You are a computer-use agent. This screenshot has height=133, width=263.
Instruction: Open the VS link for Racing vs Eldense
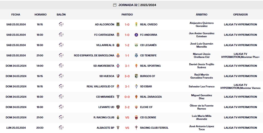[x=127, y=118]
